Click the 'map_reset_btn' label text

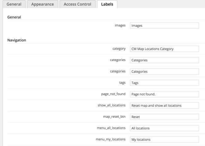click(114, 117)
